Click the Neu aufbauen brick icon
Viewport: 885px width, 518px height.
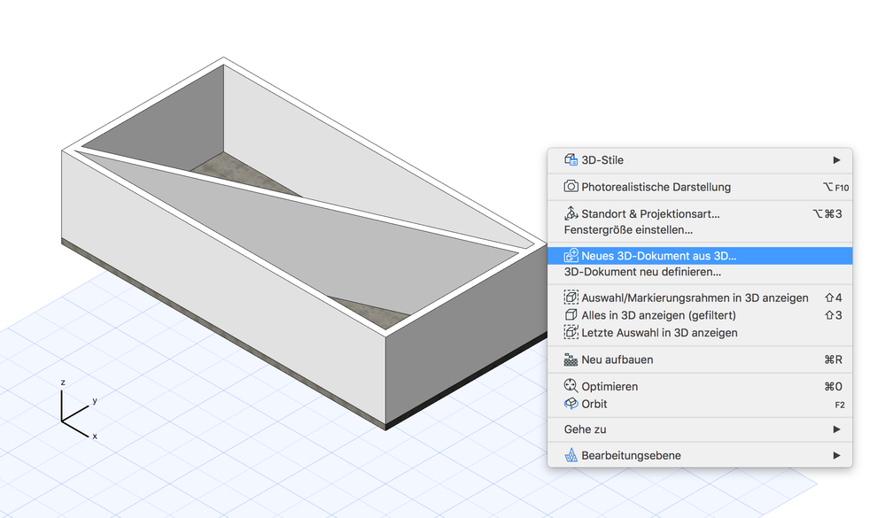tap(571, 360)
